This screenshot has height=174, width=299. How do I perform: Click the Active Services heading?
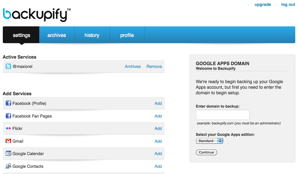pyautogui.click(x=20, y=57)
